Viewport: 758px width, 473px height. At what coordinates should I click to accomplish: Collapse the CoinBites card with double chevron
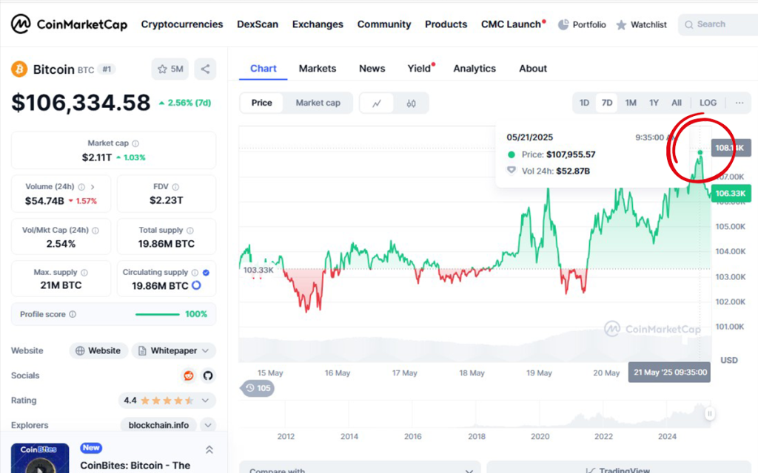coord(209,450)
